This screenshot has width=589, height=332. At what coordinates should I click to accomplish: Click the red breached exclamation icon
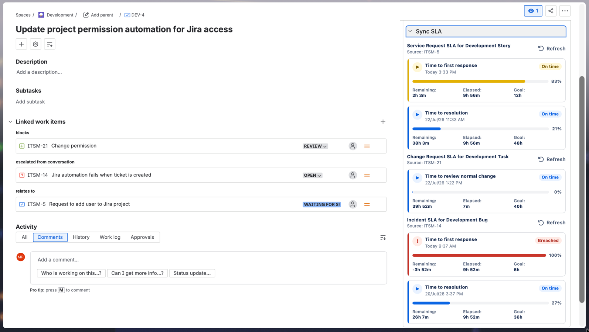pos(417,241)
